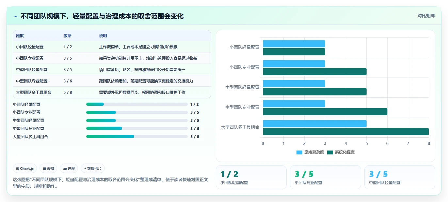Click the description starting 工作流简单
The width and height of the screenshot is (448, 202).
pyautogui.click(x=138, y=47)
